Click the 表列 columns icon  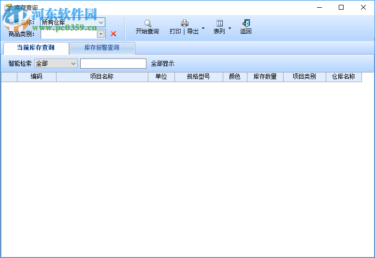[x=219, y=23]
